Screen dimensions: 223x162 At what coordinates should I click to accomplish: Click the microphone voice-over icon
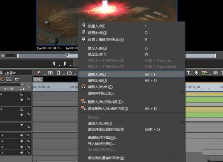pos(196,73)
